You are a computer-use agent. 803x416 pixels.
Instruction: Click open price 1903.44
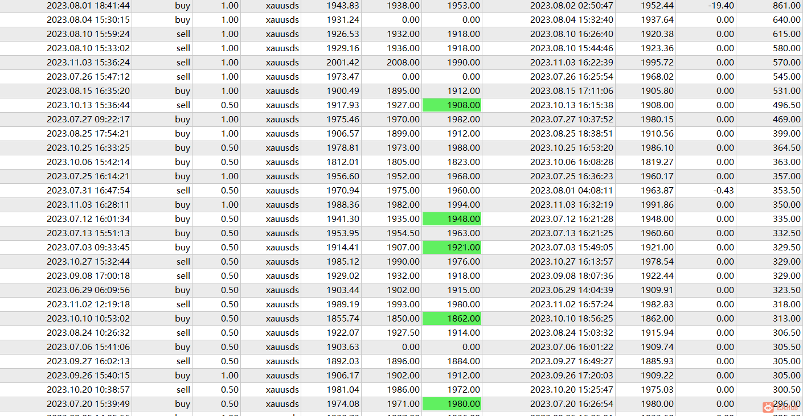[x=343, y=290]
